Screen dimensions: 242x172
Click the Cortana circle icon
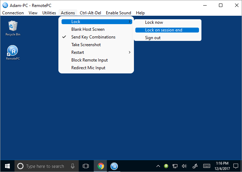pyautogui.click(x=20, y=166)
